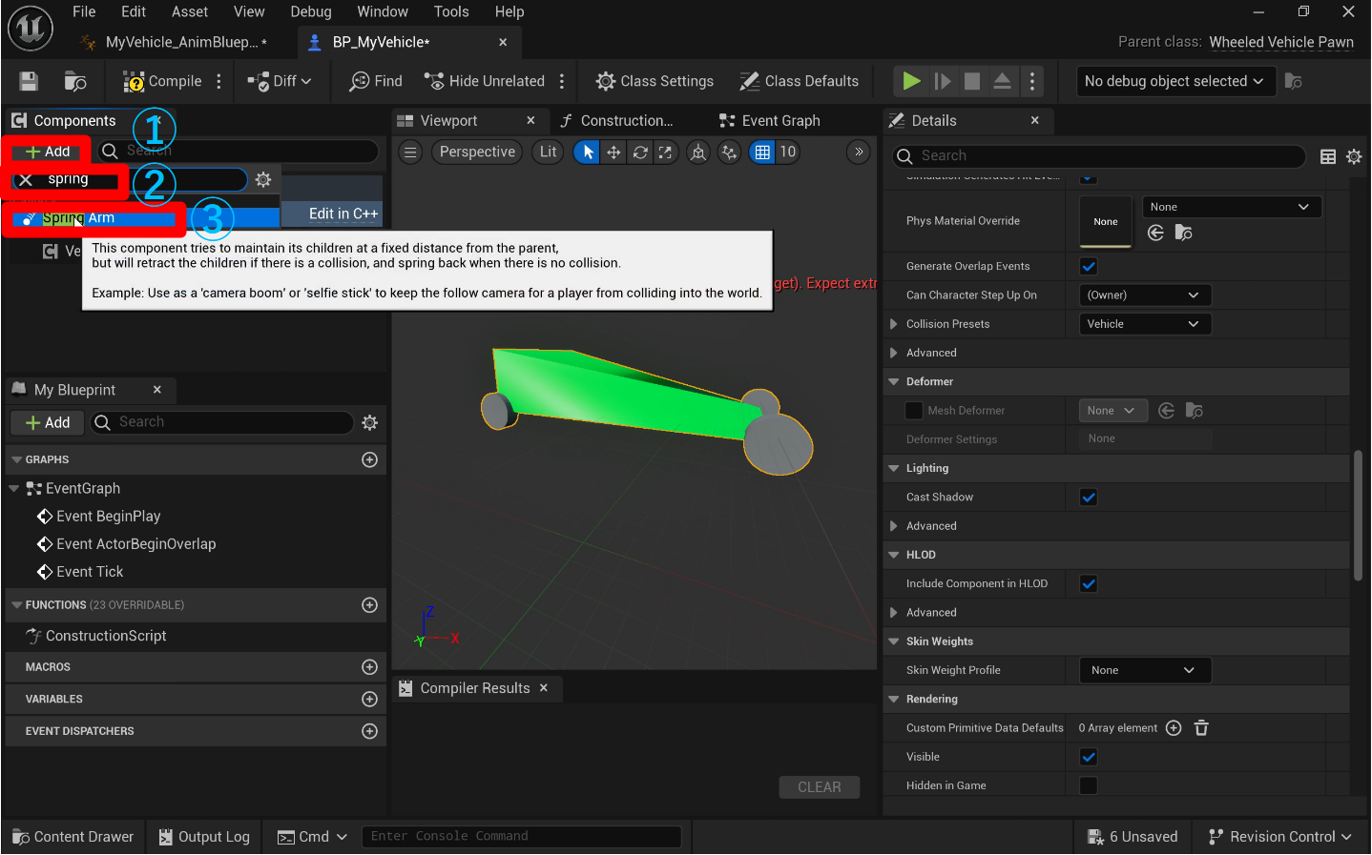Click CLEAR in Compiler Results
This screenshot has height=855, width=1372.
tap(820, 787)
